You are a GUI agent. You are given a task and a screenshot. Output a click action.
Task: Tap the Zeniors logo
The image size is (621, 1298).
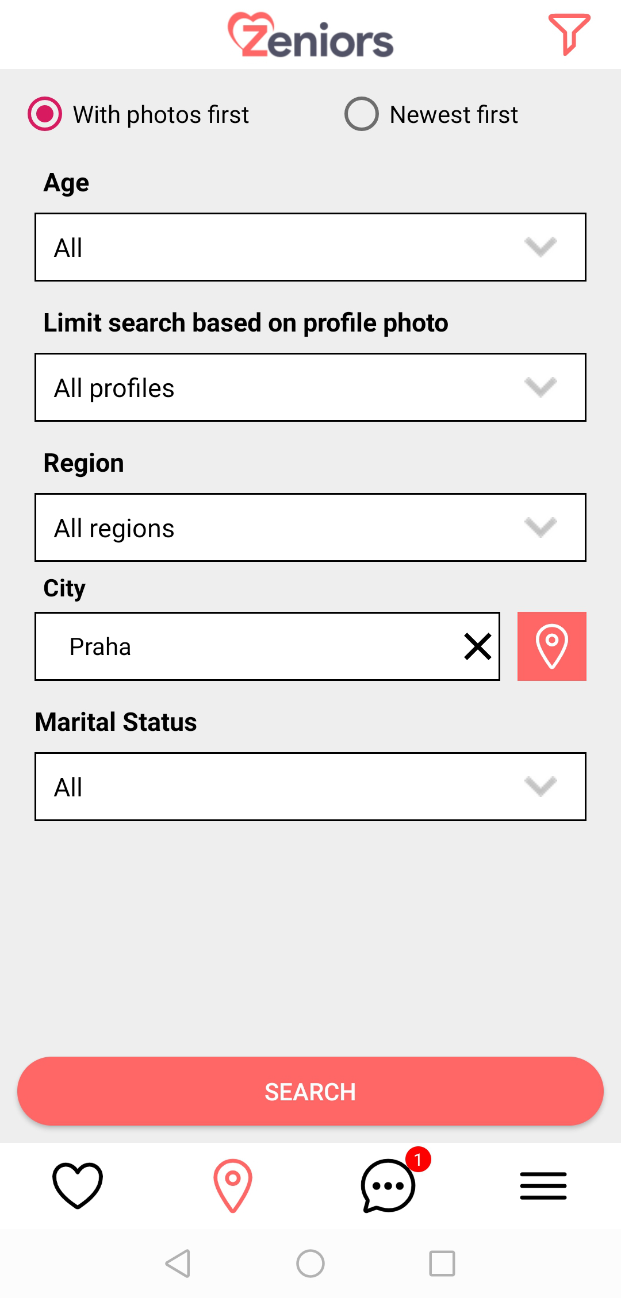[310, 36]
